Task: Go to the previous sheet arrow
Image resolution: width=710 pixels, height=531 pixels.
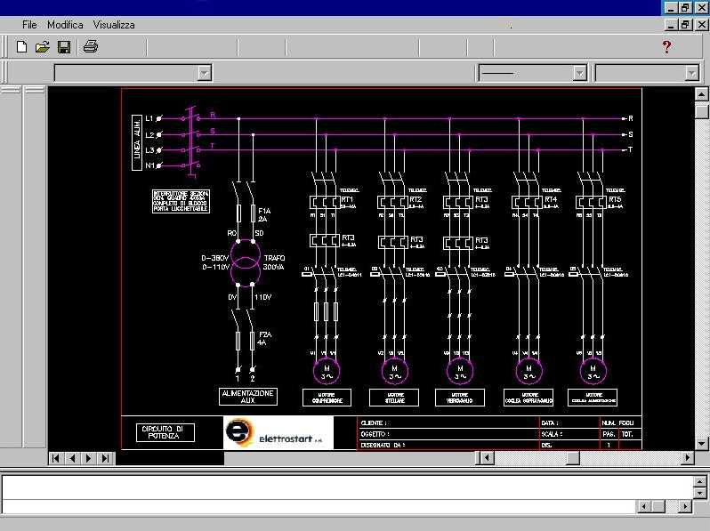Action: 73,458
